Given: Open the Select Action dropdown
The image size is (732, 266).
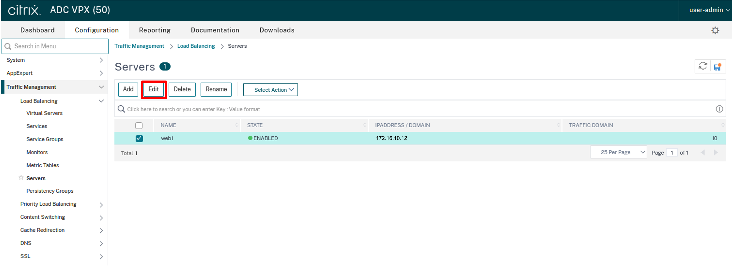Looking at the screenshot, I should point(270,90).
